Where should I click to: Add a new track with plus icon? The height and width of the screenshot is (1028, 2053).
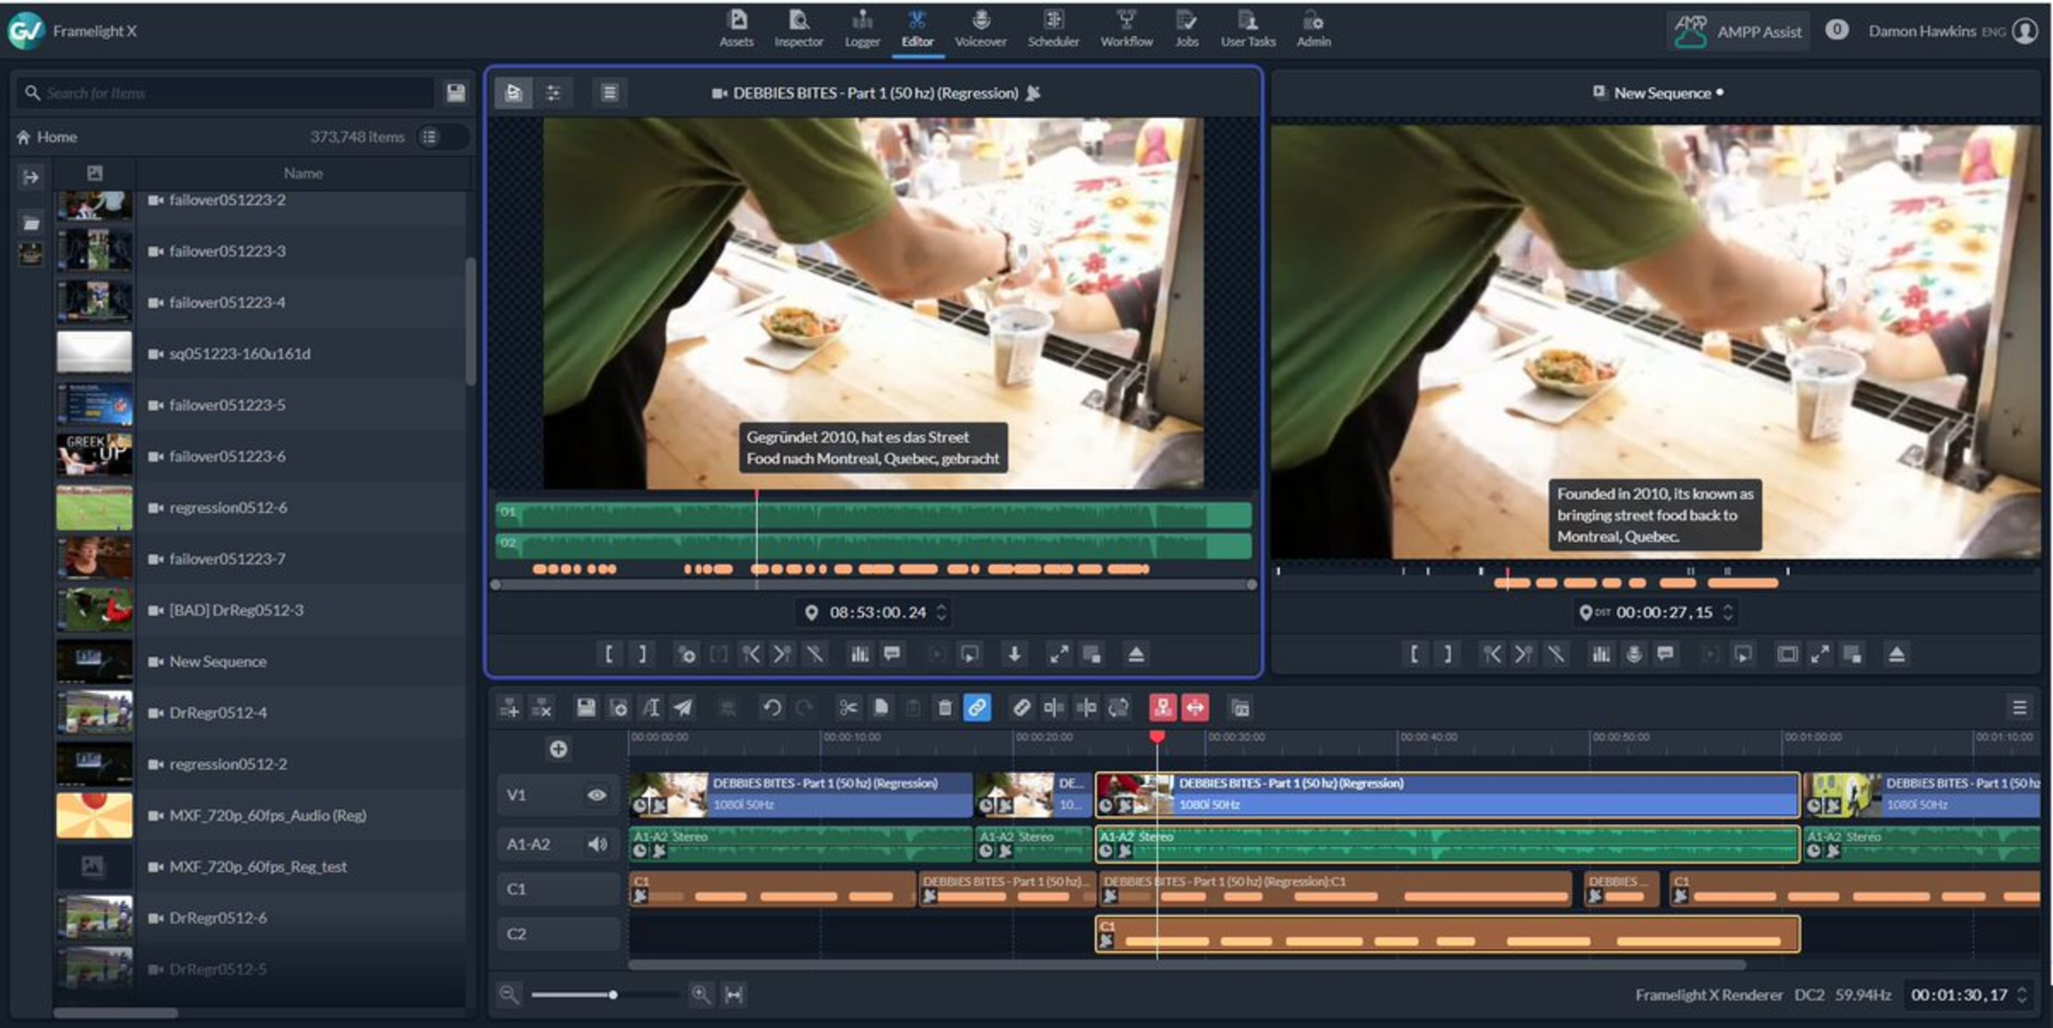[x=558, y=749]
